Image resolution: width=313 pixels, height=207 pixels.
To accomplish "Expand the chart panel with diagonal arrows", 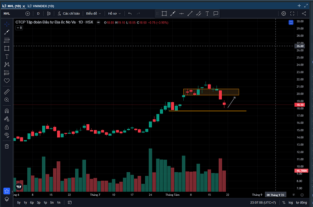I will [x=306, y=5].
